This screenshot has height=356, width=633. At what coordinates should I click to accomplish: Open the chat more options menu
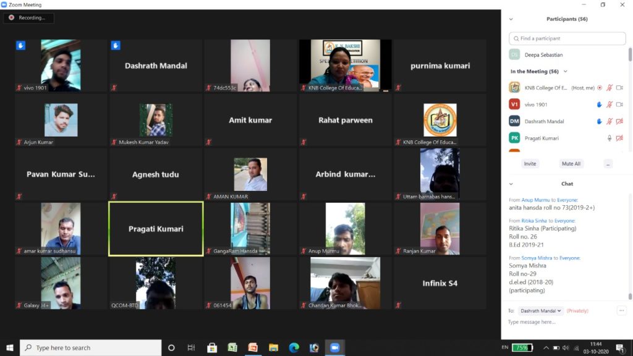click(x=622, y=311)
